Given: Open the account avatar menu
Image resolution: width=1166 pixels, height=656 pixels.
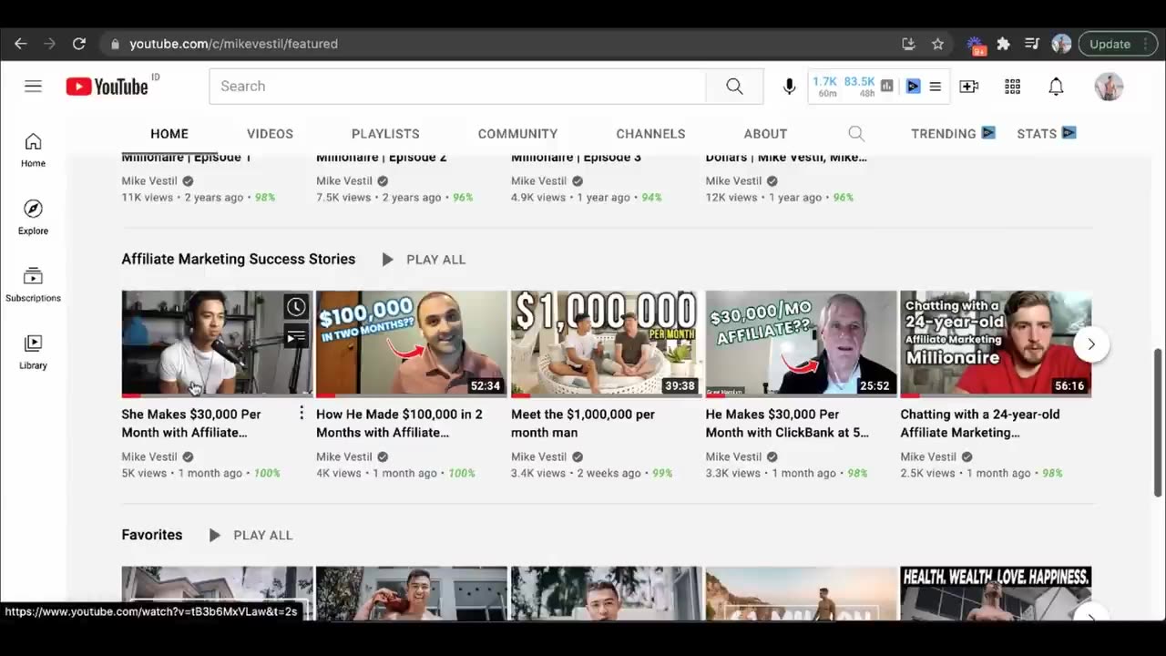Looking at the screenshot, I should coord(1109,87).
